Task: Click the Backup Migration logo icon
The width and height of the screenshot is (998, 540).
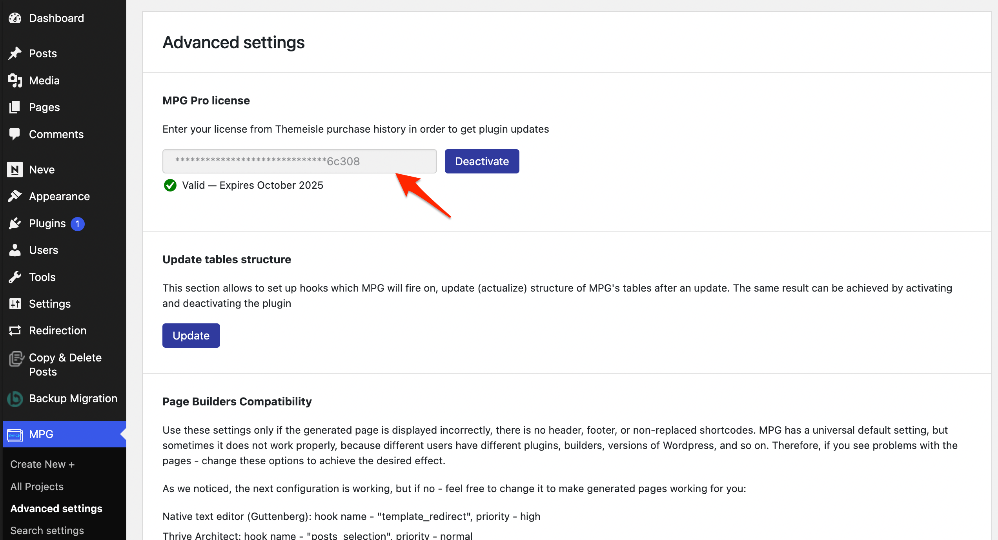Action: (15, 399)
